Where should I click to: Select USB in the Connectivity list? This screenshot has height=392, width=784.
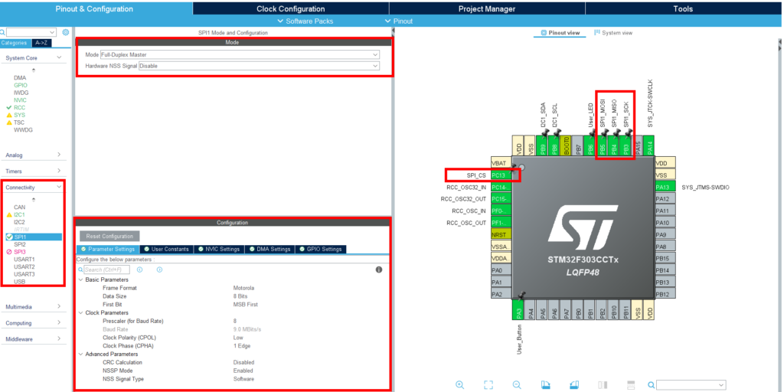[19, 282]
